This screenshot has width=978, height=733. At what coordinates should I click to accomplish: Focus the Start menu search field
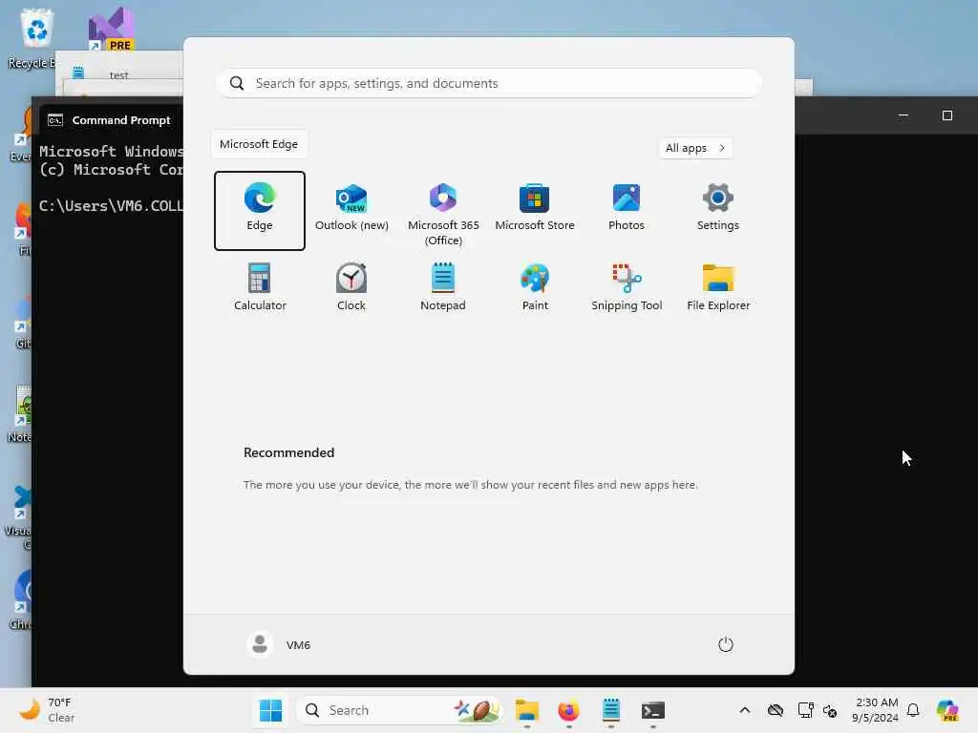489,83
